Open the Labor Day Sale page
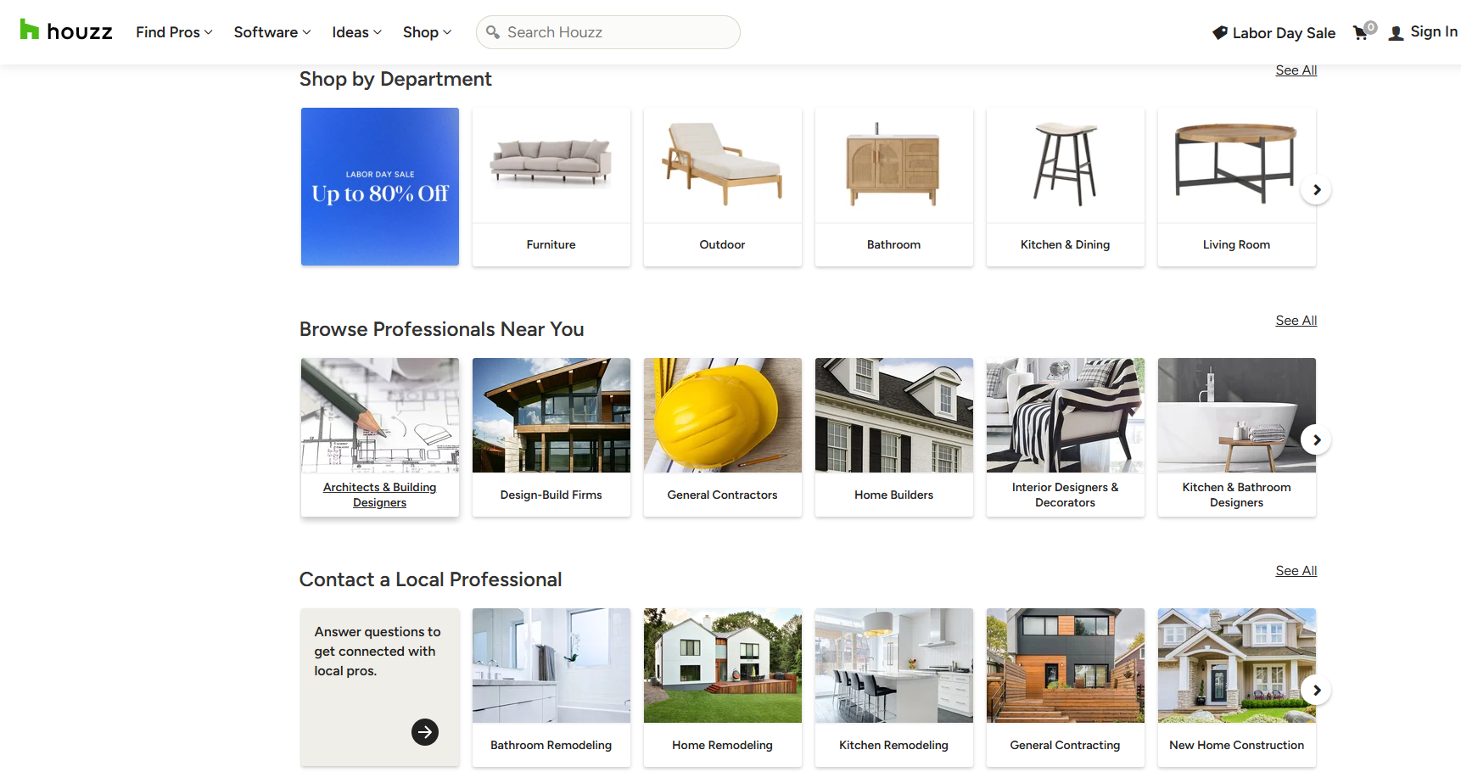Screen dimensions: 1461x772 (x=1283, y=32)
